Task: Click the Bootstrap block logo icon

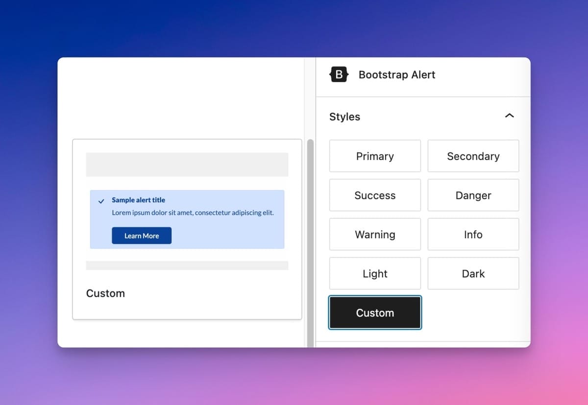Action: pos(339,75)
